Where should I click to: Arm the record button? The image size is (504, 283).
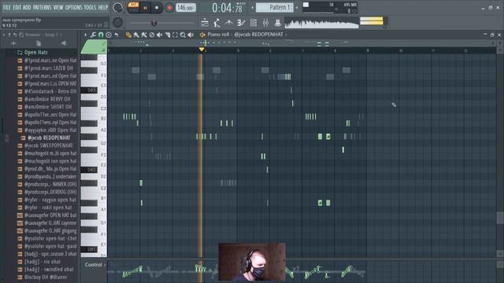[x=169, y=8]
